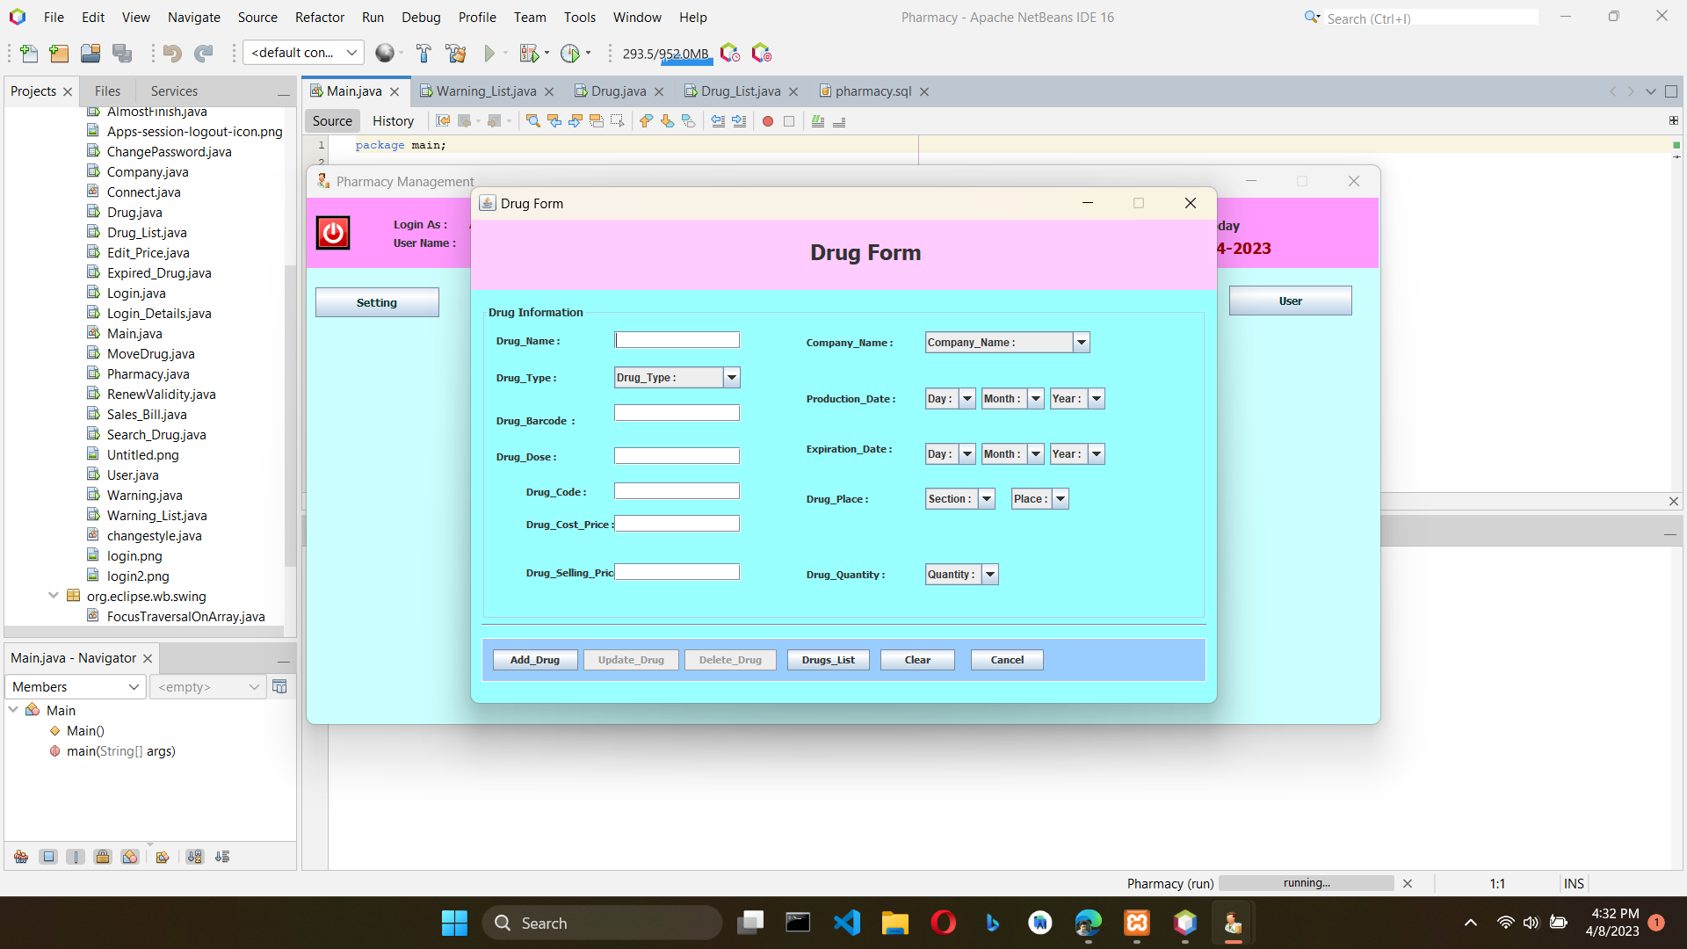Open the Refactor menu
This screenshot has width=1687, height=949.
(319, 17)
